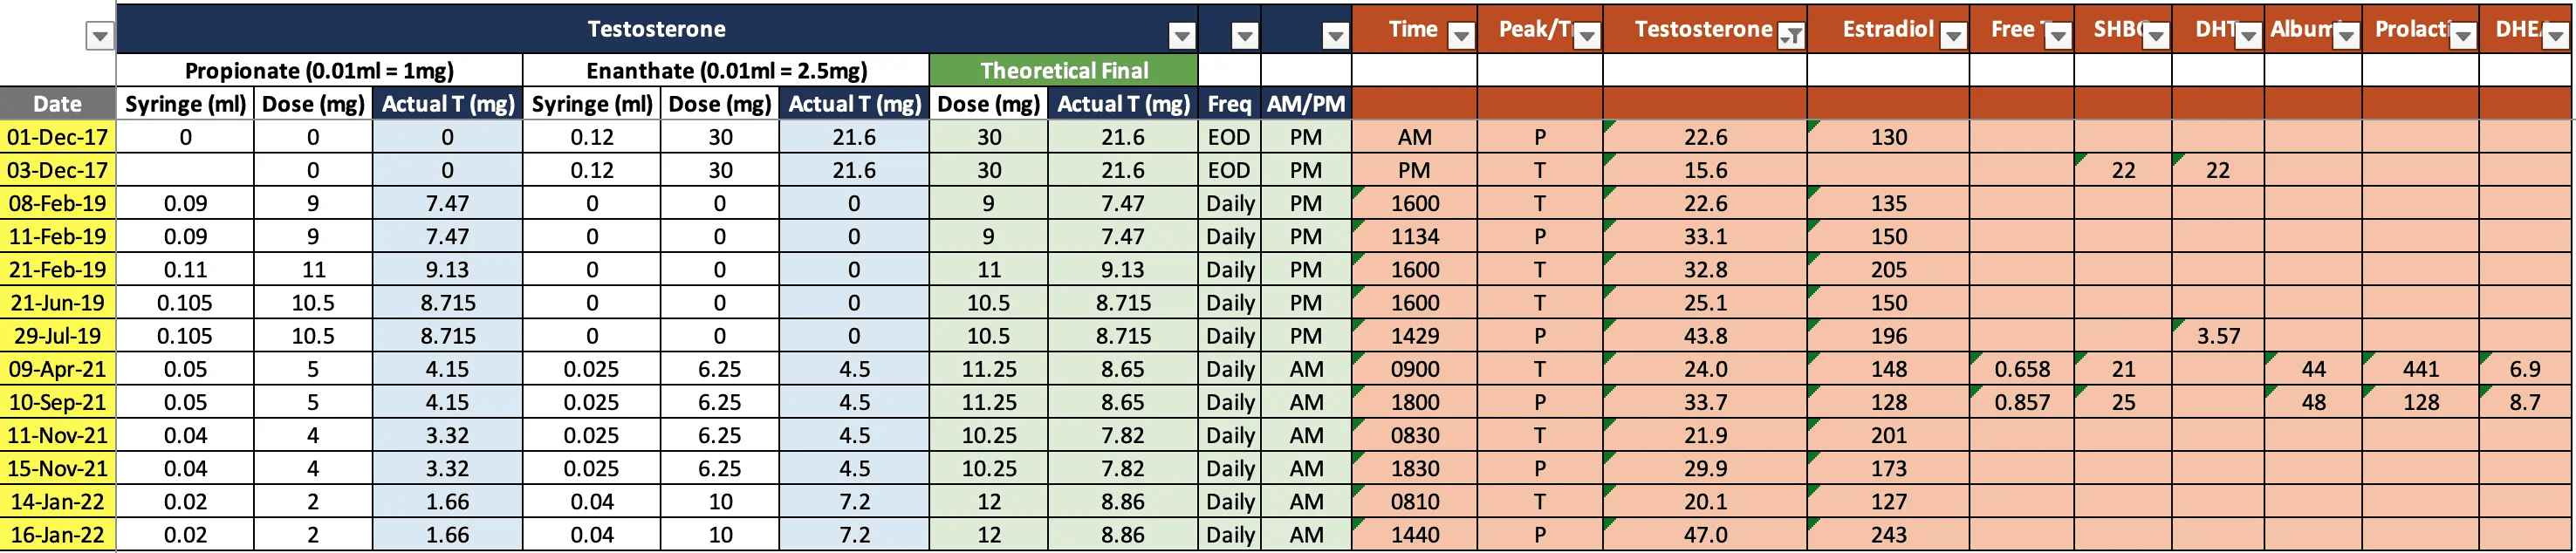
Task: Select the date cell 16-Jan-22
Action: click(58, 534)
